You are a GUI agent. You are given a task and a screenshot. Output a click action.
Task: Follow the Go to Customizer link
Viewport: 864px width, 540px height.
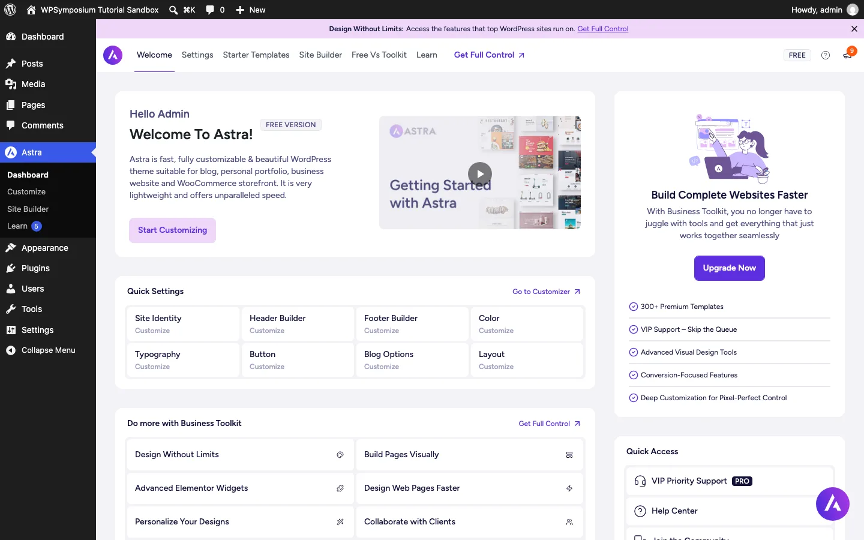[546, 292]
